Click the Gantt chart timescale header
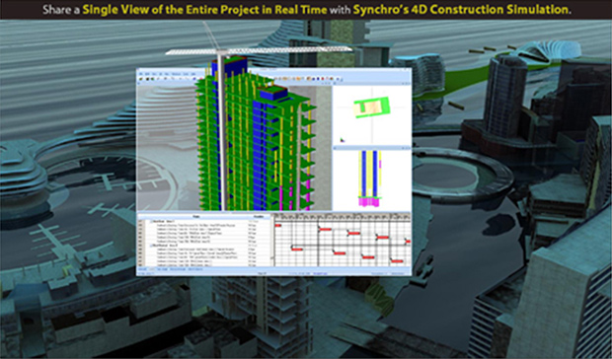 tap(343, 216)
